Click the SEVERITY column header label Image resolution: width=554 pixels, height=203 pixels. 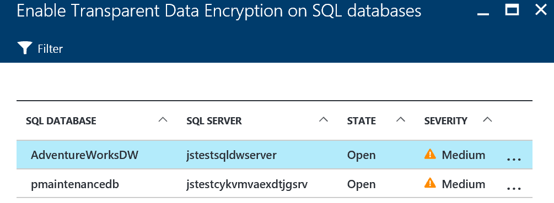pyautogui.click(x=445, y=121)
